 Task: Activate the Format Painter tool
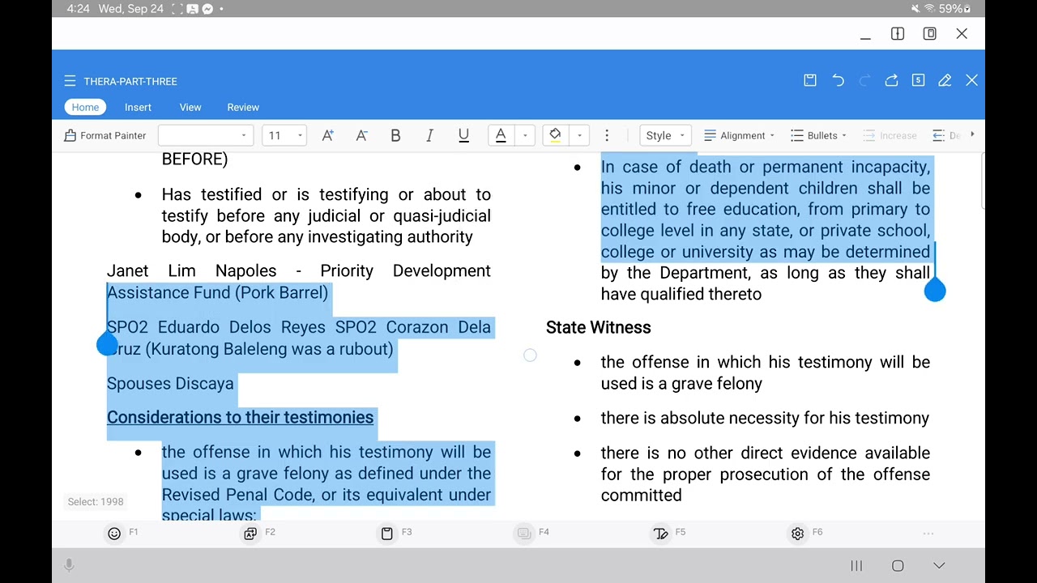(x=105, y=135)
